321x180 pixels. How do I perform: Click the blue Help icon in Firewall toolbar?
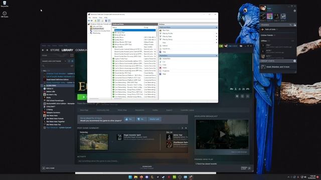[x=106, y=20]
